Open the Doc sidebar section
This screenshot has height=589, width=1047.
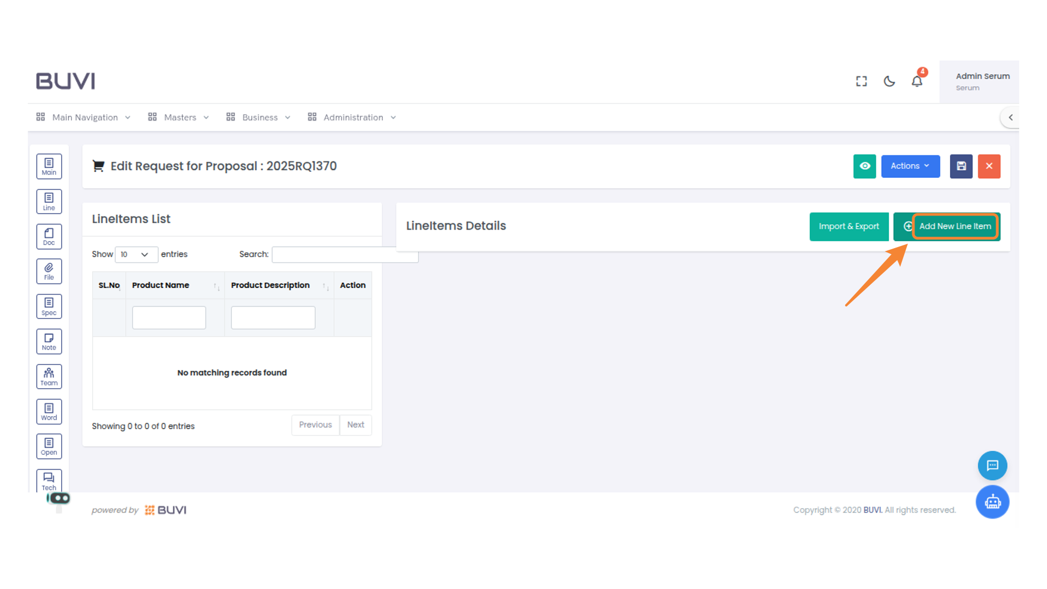pyautogui.click(x=49, y=237)
